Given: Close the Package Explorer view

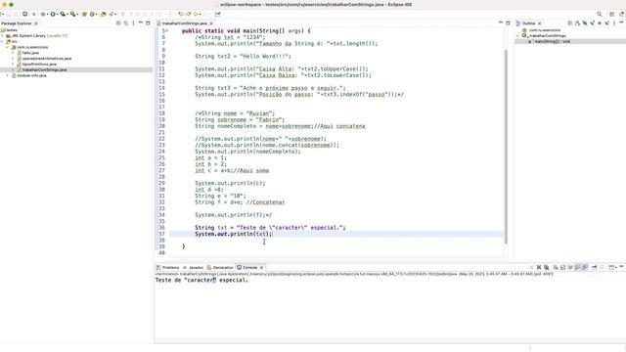Looking at the screenshot, I should (x=36, y=23).
